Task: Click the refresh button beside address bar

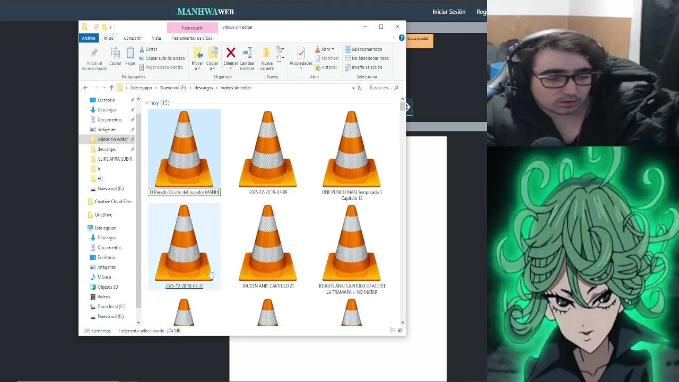Action: coord(360,88)
